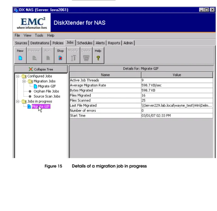Collapse the Migration Jobs node
The width and height of the screenshot is (217, 211).
click(24, 81)
